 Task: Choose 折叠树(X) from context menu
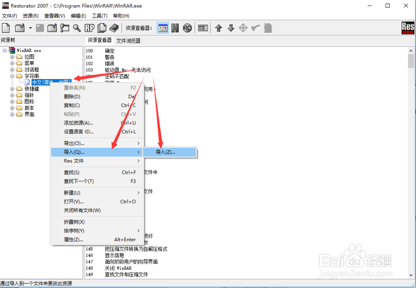point(97,222)
